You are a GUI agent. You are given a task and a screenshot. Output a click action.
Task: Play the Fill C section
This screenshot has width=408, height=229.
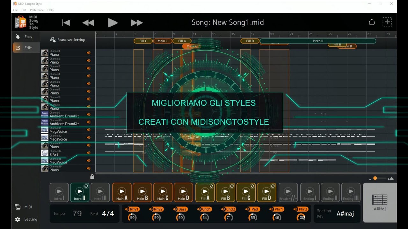(246, 192)
